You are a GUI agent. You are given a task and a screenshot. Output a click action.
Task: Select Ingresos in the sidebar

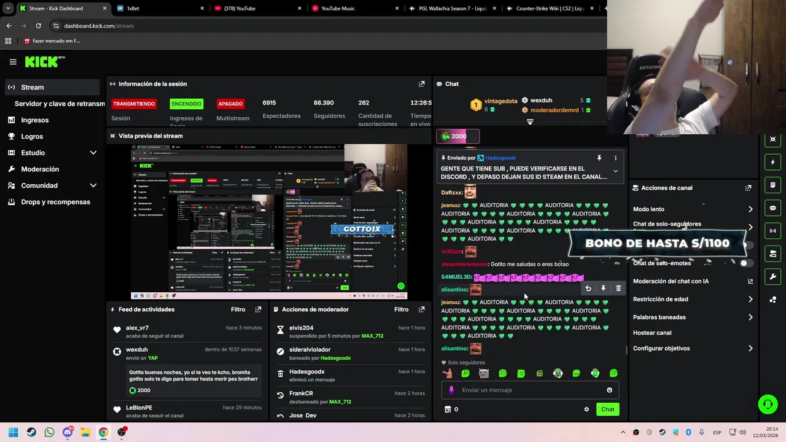(52, 120)
